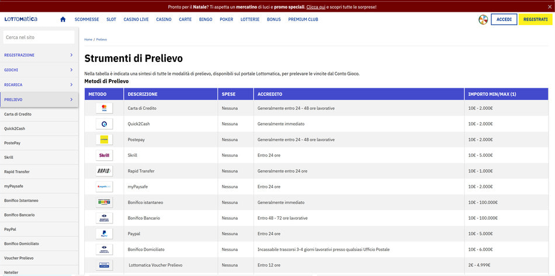Open the Scommesse menu item
Viewport: 555px width, 276px height.
point(86,19)
